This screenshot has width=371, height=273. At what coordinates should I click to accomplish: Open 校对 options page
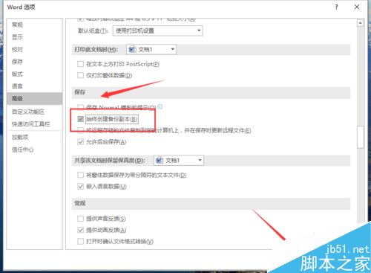tap(17, 49)
